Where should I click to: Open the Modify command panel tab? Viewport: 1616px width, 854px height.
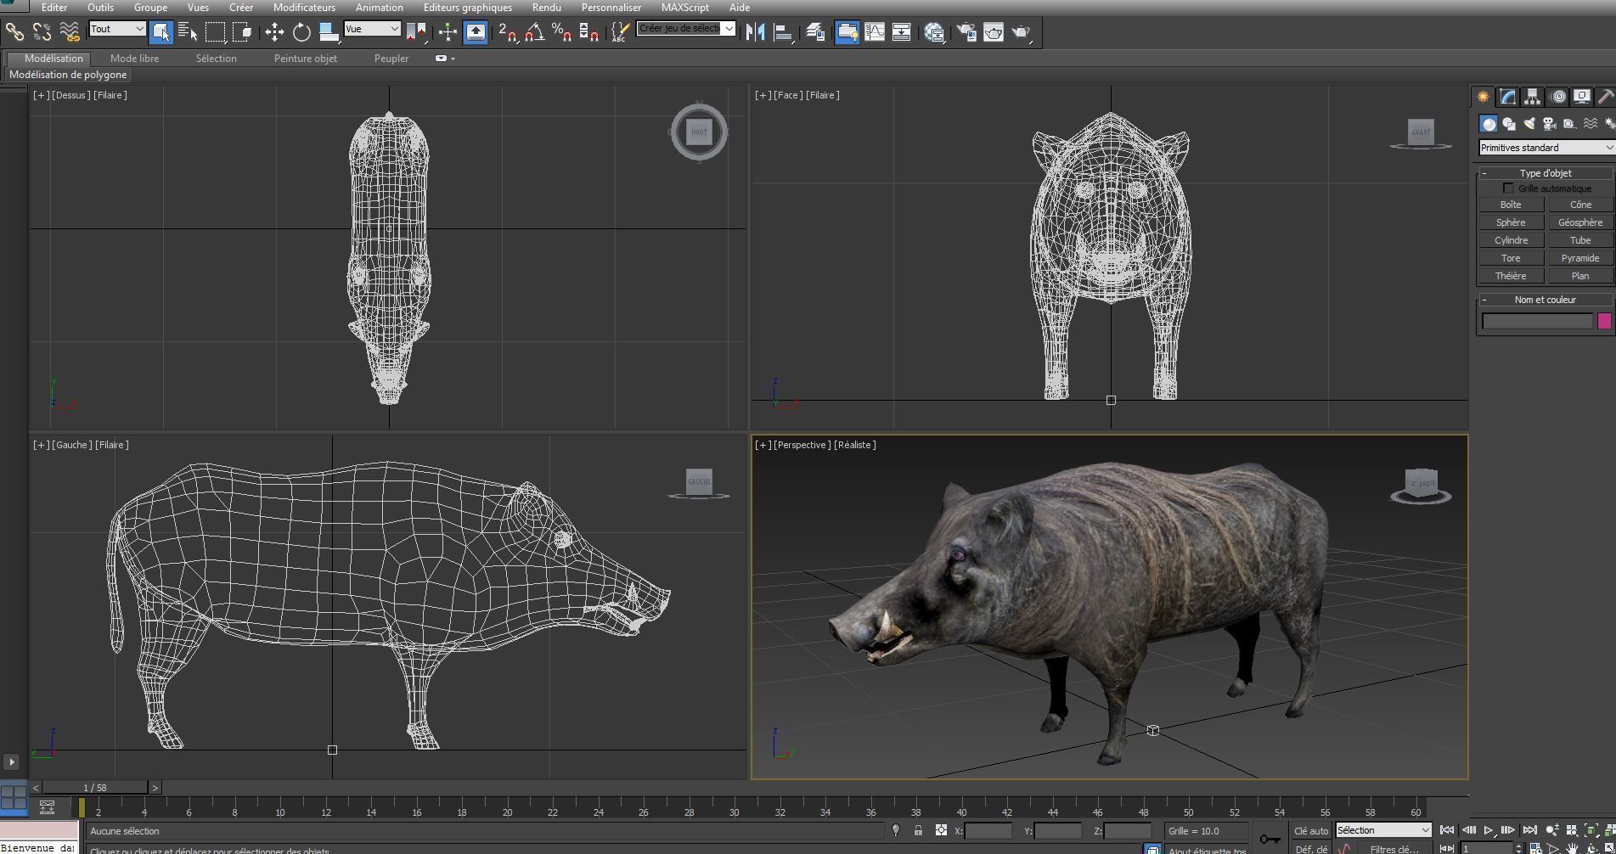click(1507, 97)
